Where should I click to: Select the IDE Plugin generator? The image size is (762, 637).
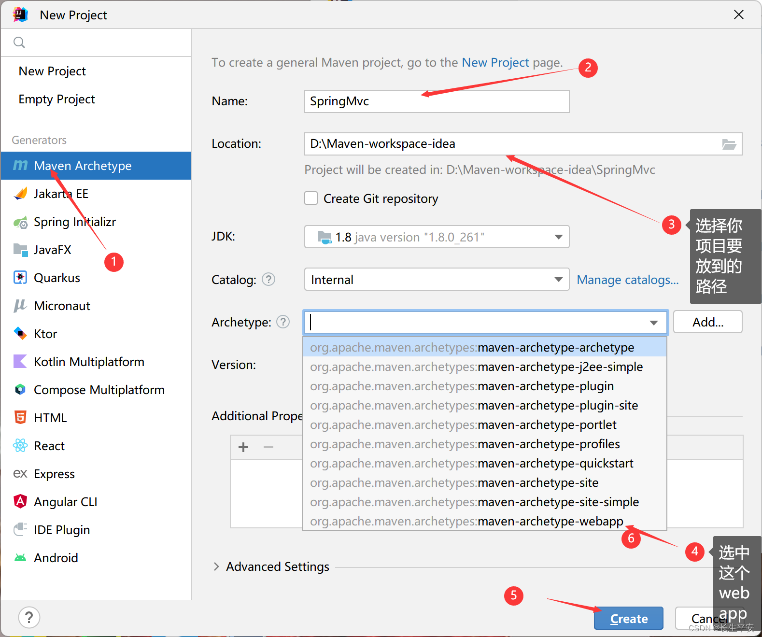96,530
